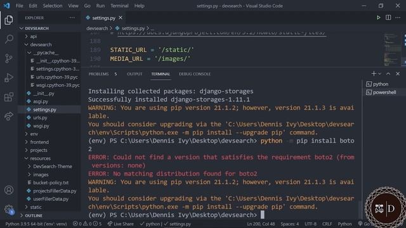This screenshot has width=406, height=228.
Task: Switch to the Output panel tab
Action: [x=134, y=74]
